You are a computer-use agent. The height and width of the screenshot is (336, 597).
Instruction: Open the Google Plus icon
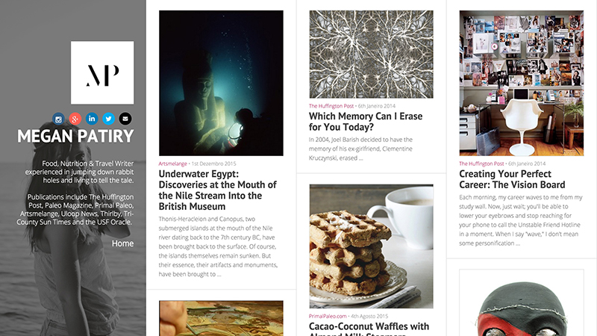tap(75, 119)
